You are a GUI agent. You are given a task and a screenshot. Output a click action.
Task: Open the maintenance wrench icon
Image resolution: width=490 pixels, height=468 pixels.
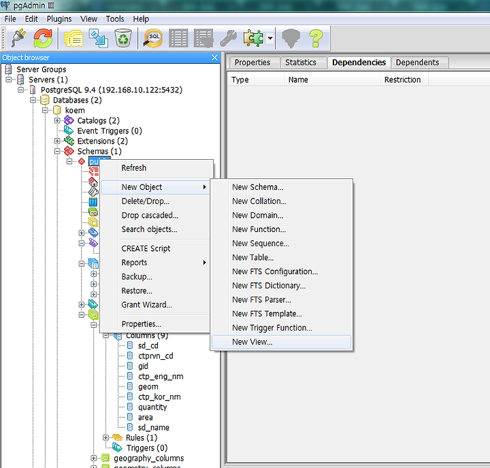click(228, 38)
